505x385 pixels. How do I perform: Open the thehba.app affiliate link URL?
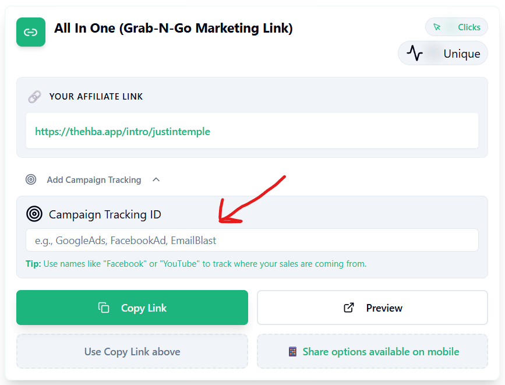click(x=122, y=132)
